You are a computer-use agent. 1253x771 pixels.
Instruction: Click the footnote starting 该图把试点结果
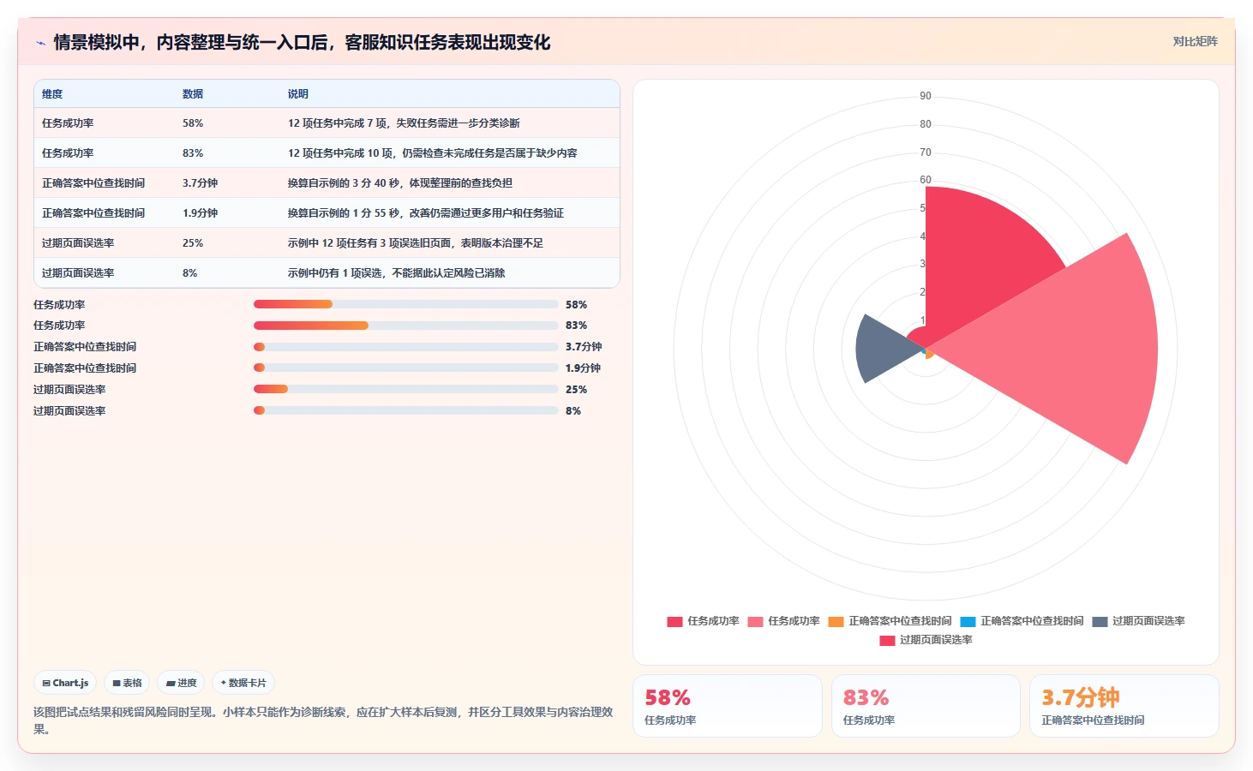point(324,720)
